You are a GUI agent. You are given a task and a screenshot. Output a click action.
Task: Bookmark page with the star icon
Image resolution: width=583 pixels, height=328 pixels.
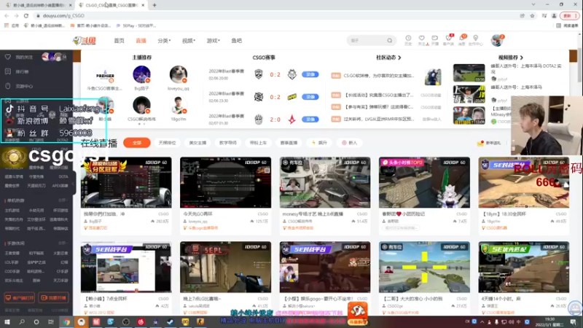point(532,15)
